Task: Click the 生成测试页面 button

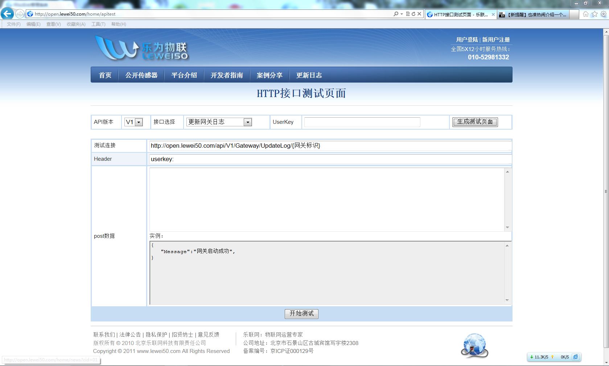Action: coord(475,122)
